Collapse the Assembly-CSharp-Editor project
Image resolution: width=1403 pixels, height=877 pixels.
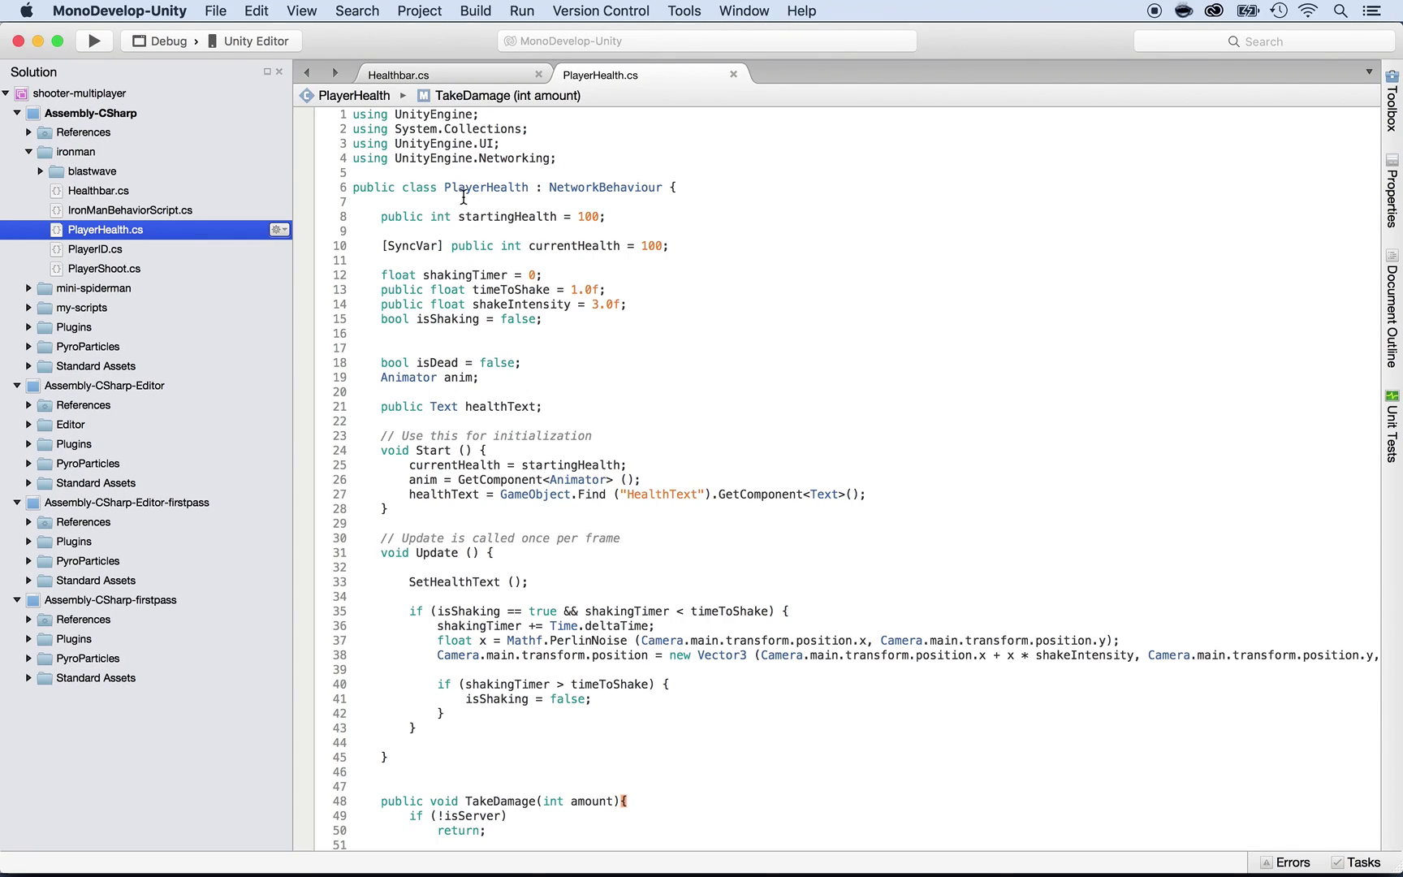click(x=17, y=386)
